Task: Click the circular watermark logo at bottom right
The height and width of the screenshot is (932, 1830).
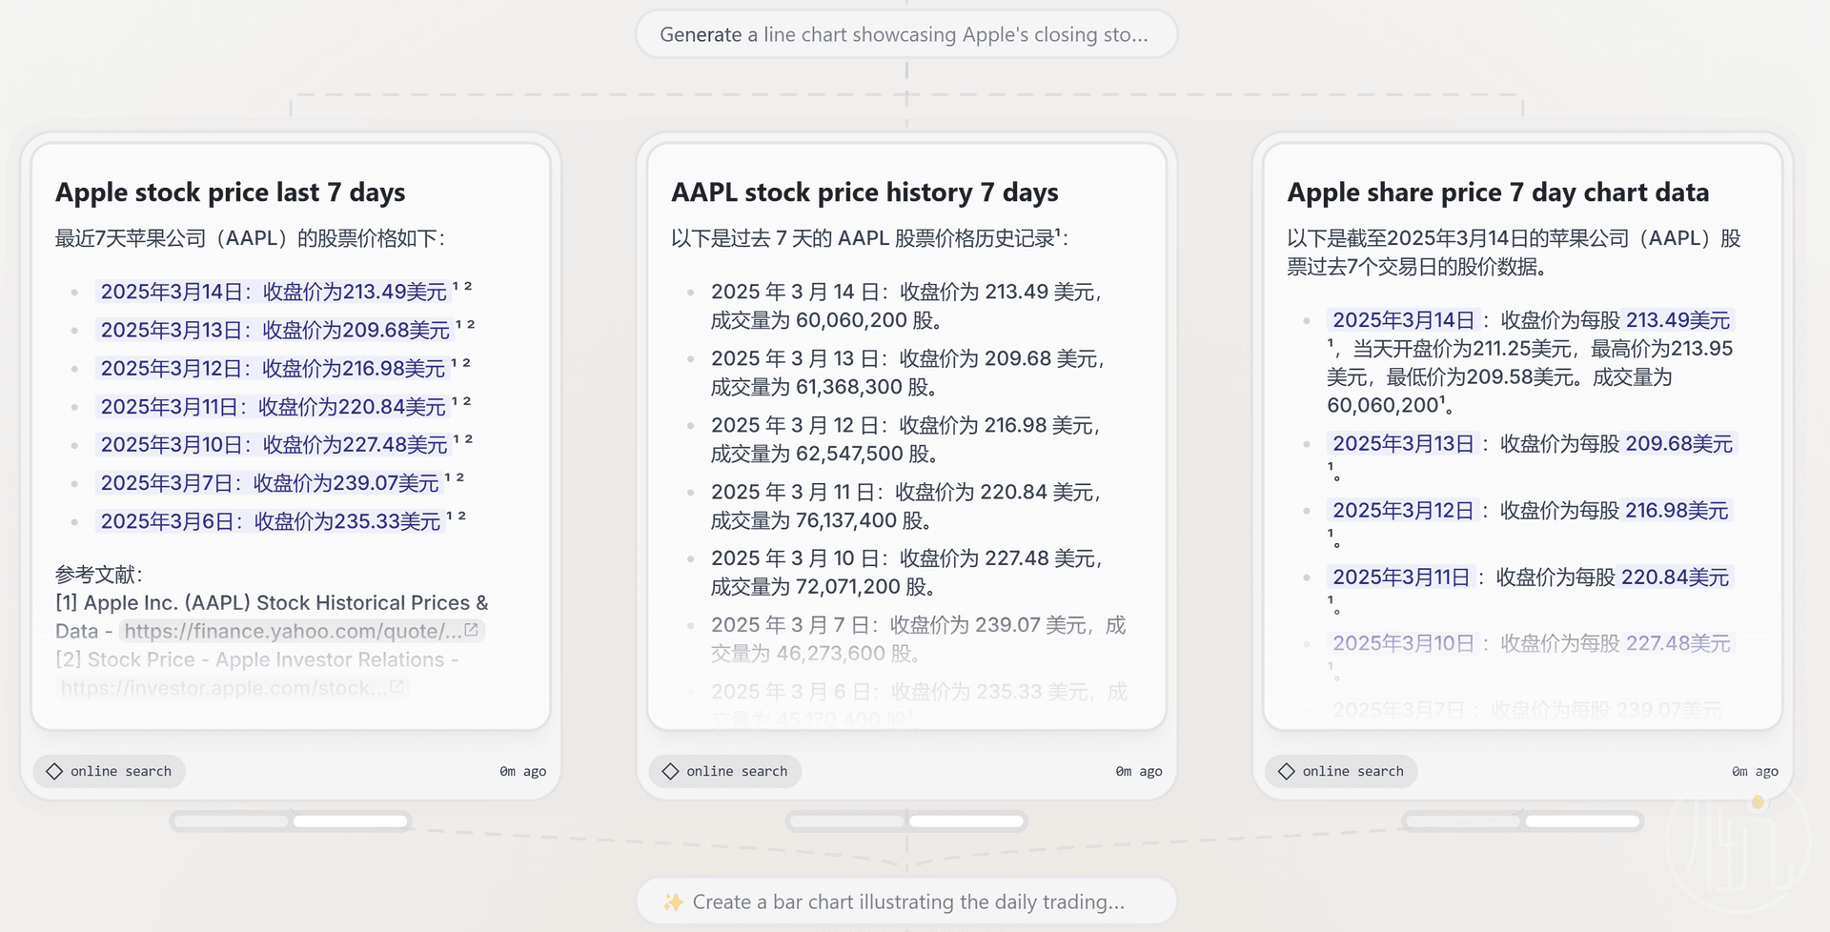Action: click(x=1738, y=841)
